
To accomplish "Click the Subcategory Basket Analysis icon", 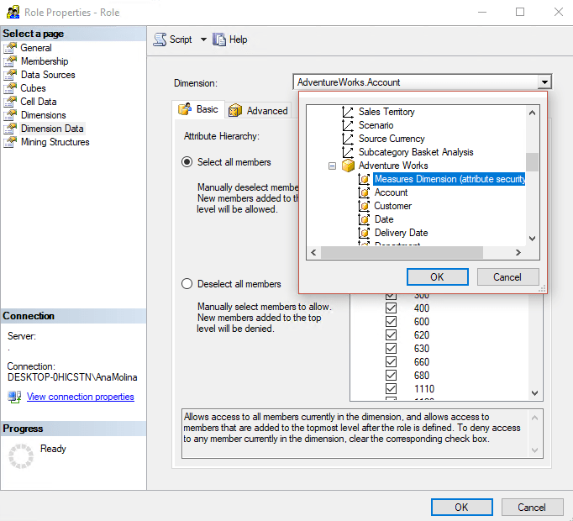I will click(348, 152).
